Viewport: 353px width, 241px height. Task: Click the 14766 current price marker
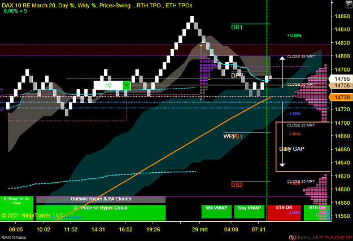pyautogui.click(x=341, y=79)
